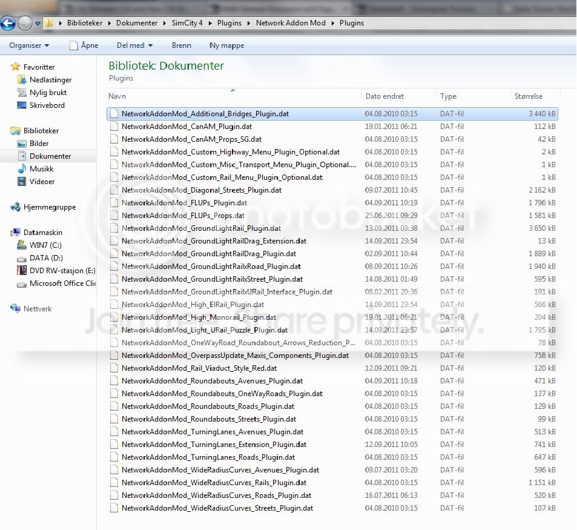Select NetworkAddonMod_Roundabouts_Avenues_Plugin.dat file
This screenshot has height=530, width=577.
pos(332,381)
